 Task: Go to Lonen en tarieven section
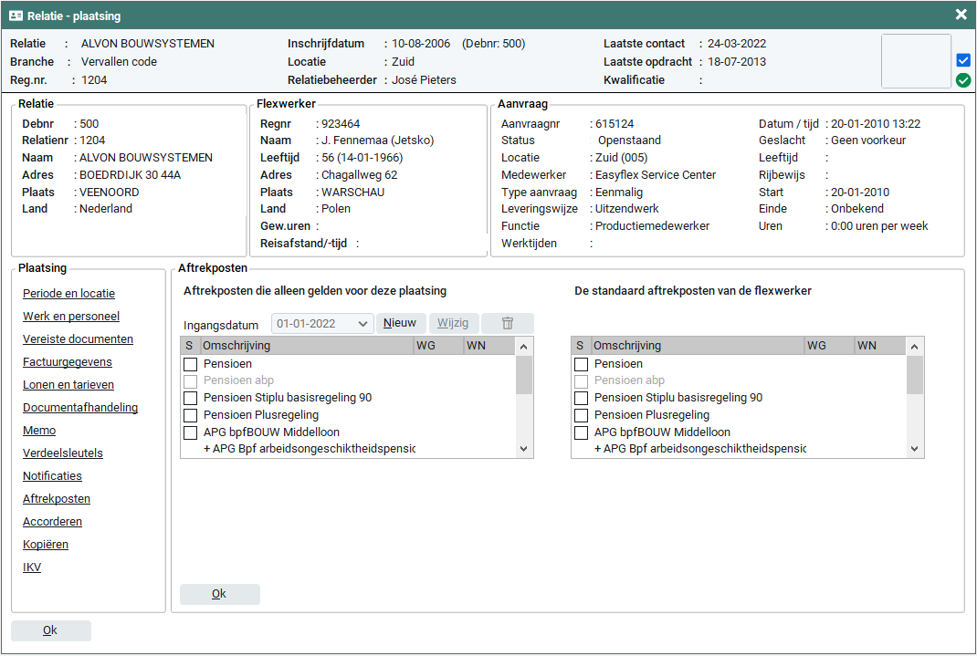[x=68, y=385]
